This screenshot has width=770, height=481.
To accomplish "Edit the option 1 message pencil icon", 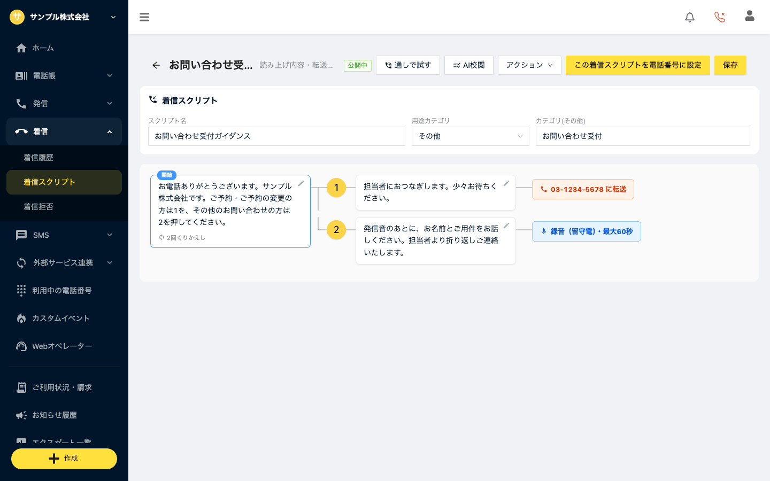I will tap(506, 183).
